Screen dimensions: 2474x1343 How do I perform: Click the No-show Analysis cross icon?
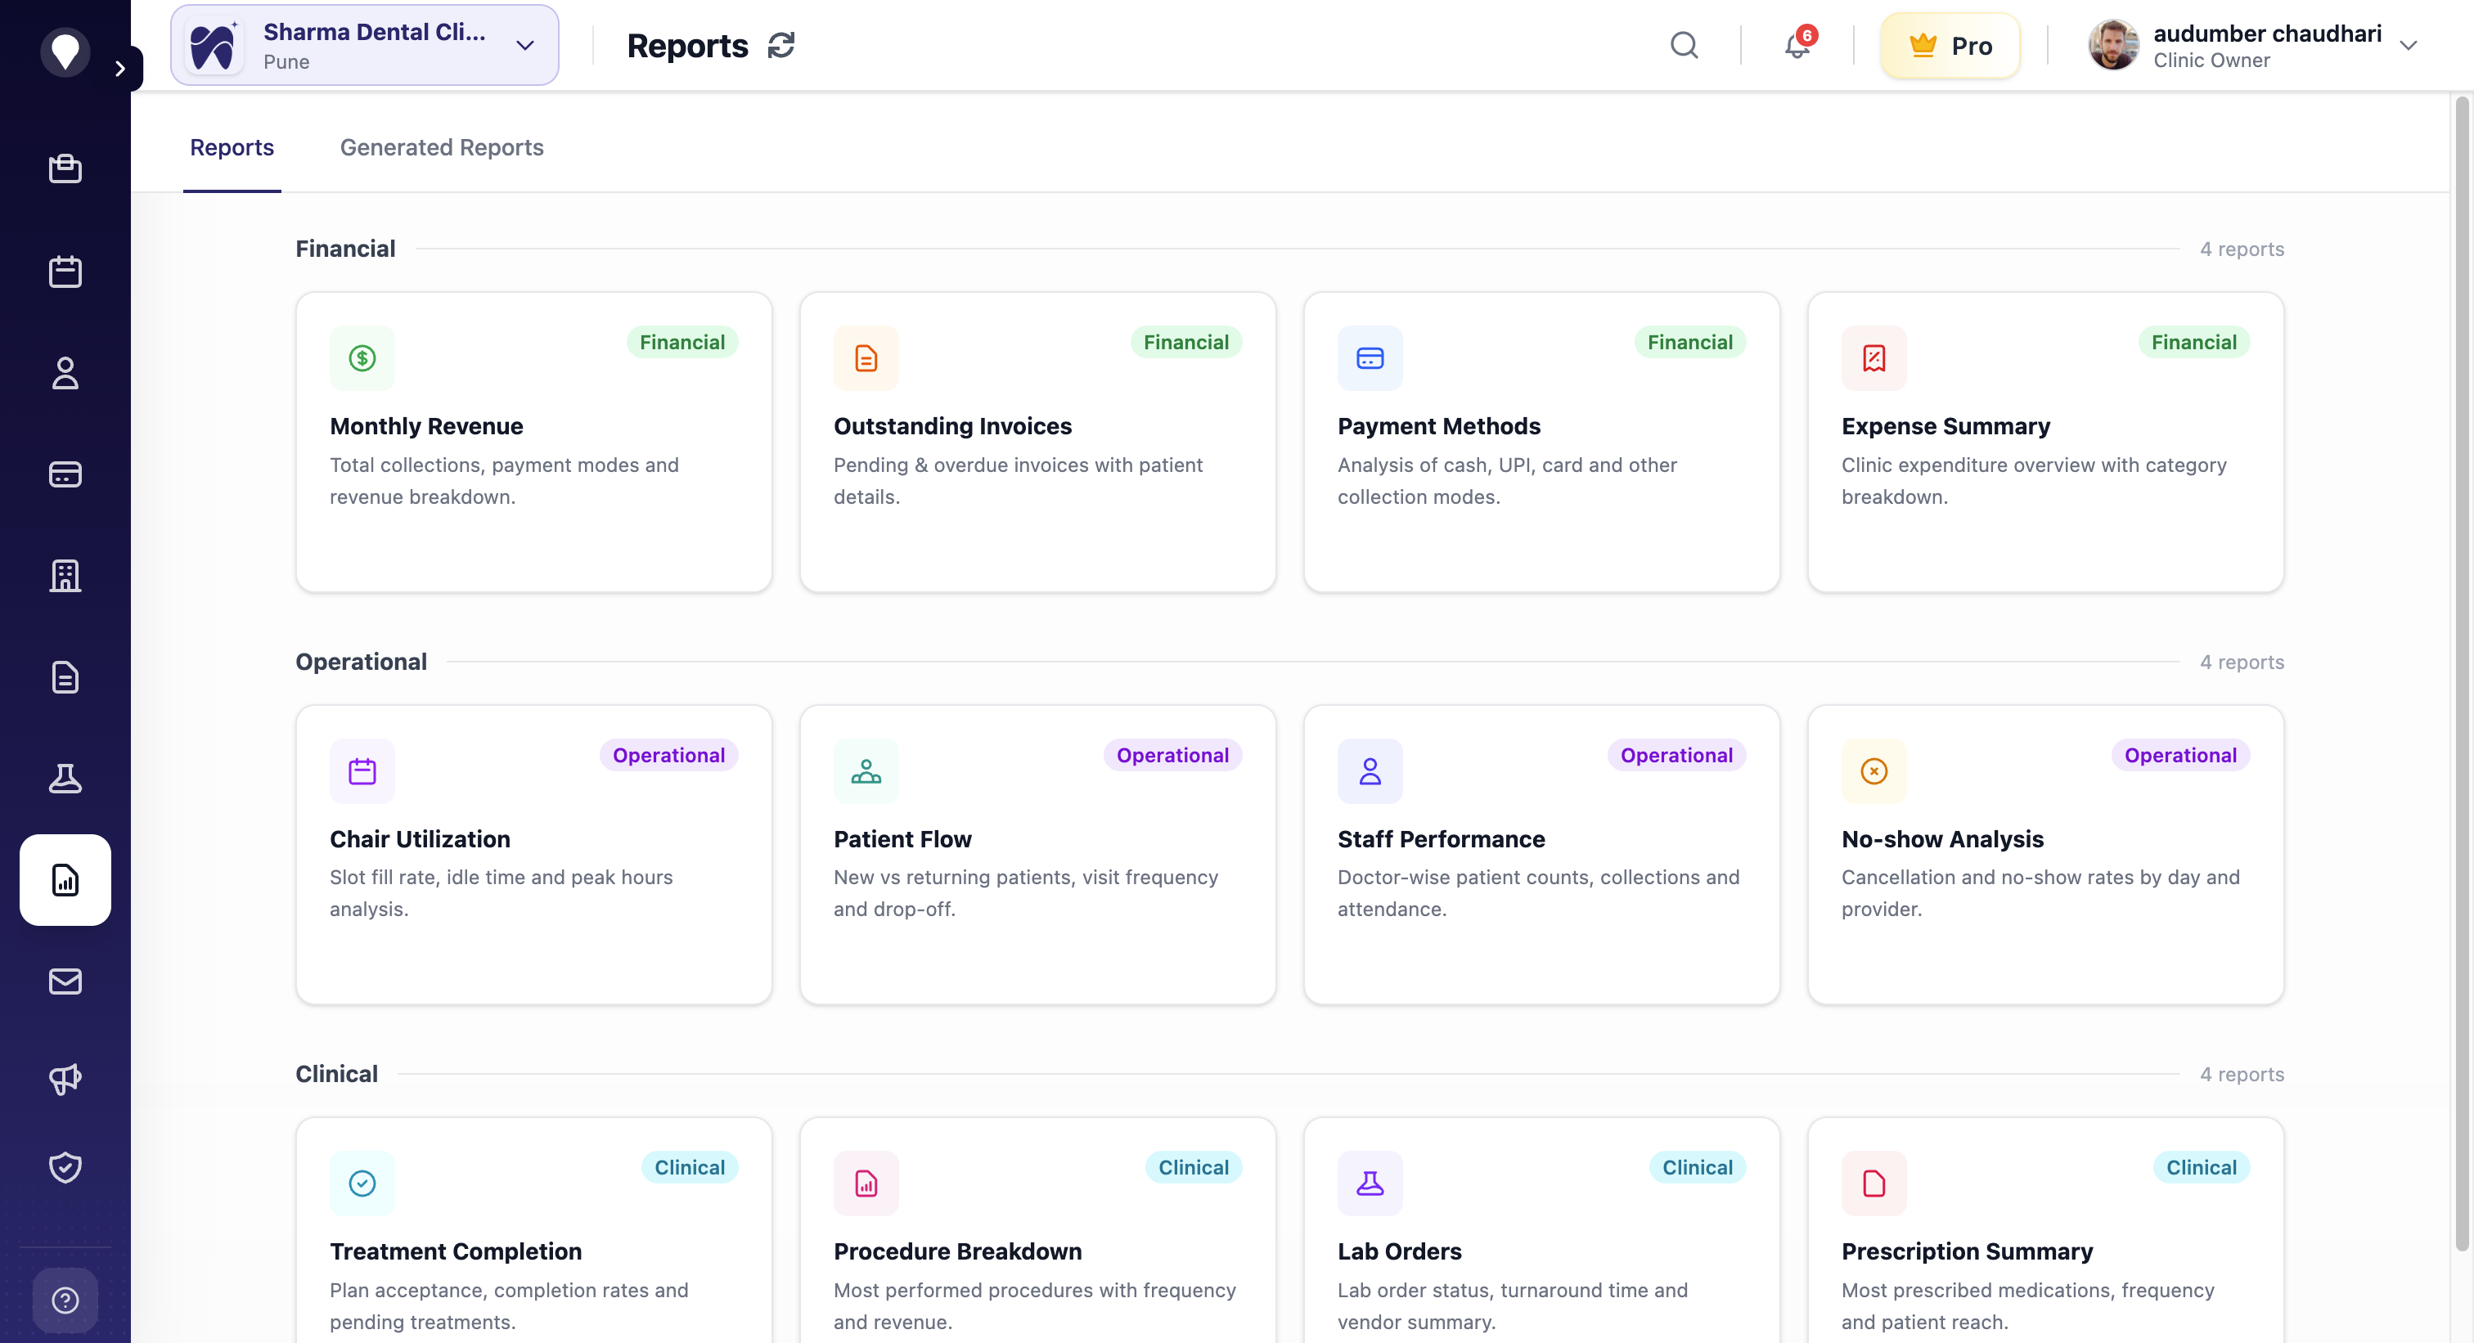pos(1873,770)
